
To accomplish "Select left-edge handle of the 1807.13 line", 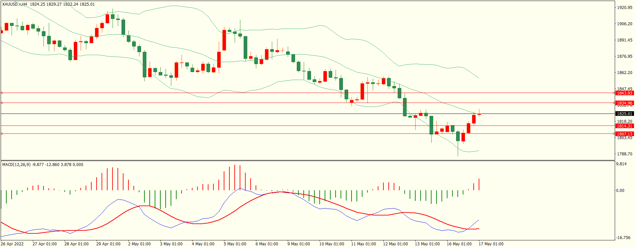I will tap(2, 134).
